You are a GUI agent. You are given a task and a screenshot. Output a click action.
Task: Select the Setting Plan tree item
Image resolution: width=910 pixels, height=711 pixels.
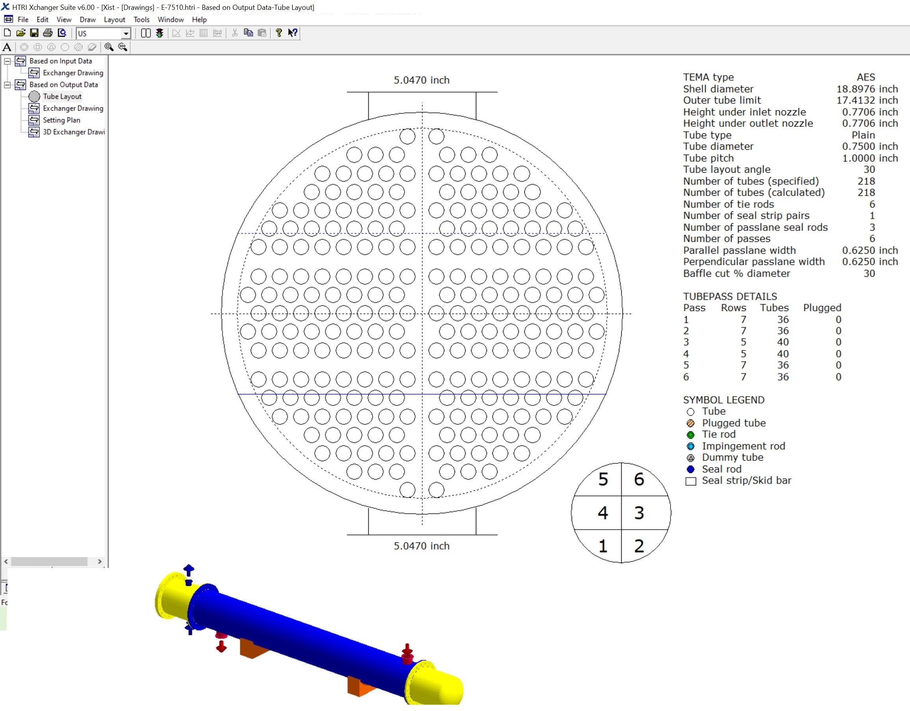click(61, 121)
